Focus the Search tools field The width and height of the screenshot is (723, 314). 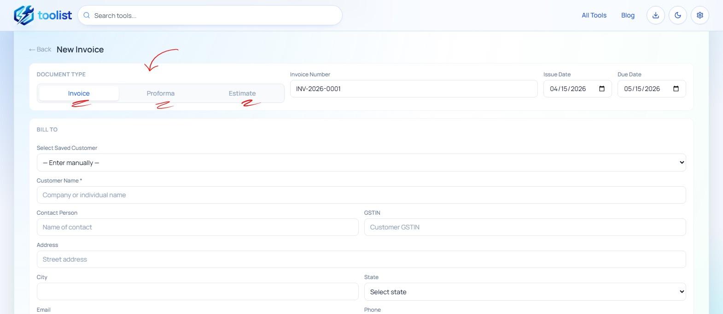pos(210,15)
